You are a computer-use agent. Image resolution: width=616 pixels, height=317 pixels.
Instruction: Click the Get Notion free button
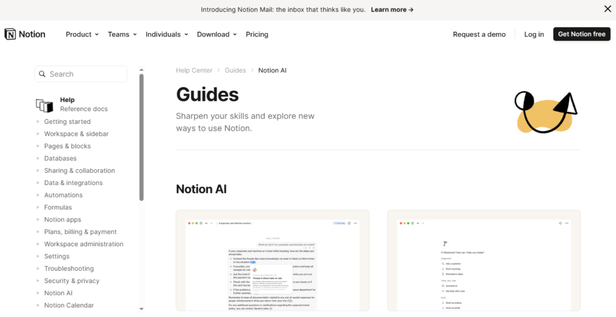coord(582,34)
